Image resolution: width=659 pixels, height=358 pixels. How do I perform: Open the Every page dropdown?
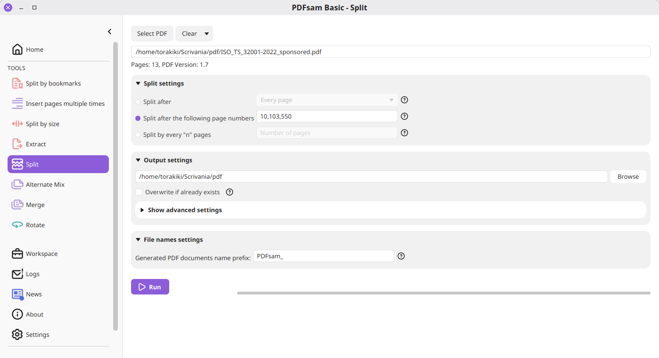[327, 100]
